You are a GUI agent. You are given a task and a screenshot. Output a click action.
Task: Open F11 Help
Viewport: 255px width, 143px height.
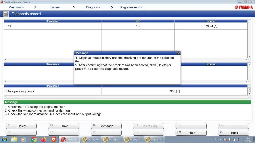point(191,133)
